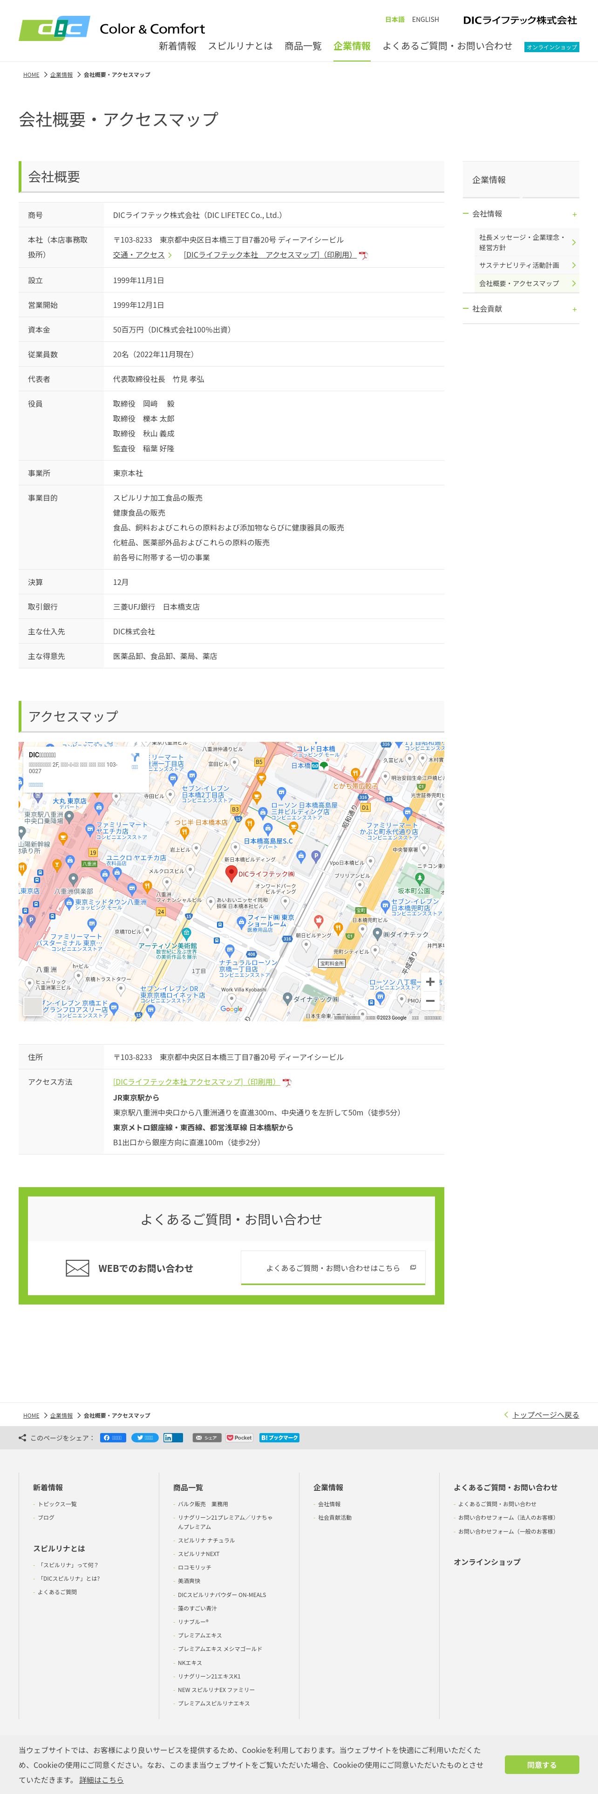
Task: Open directions icon in map info card
Action: [135, 757]
